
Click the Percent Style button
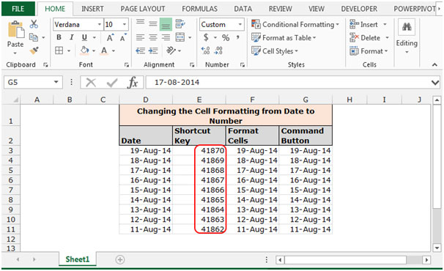226,37
